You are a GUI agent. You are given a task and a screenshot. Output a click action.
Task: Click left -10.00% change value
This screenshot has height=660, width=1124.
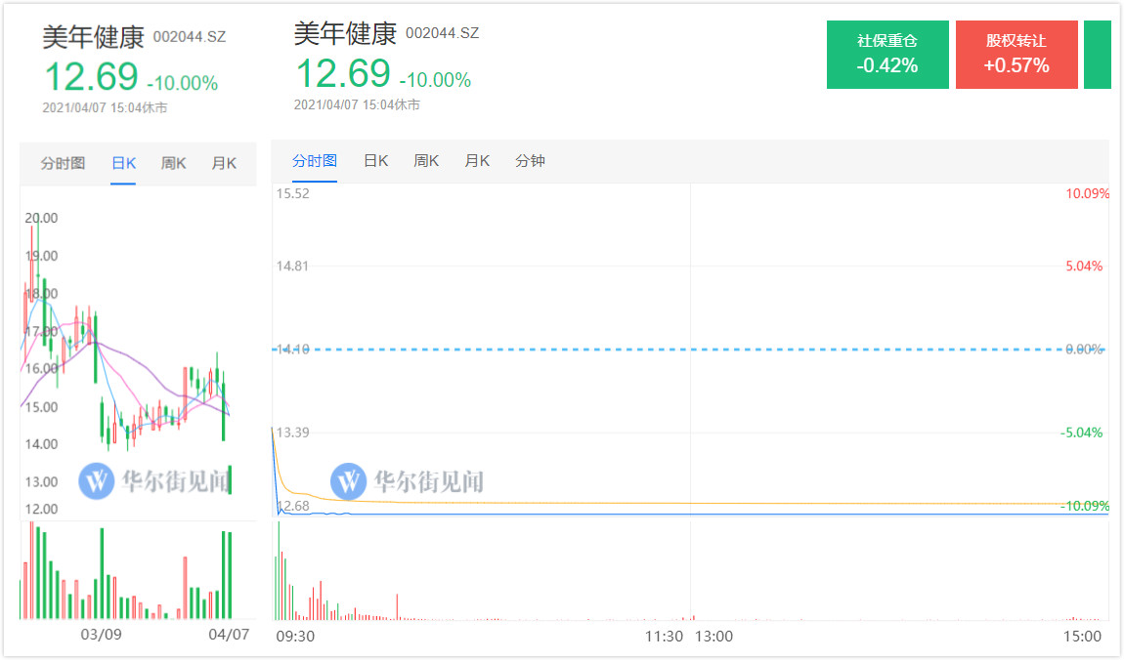point(182,83)
